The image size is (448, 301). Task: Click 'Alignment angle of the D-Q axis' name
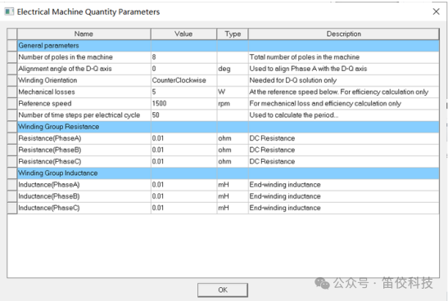[x=65, y=69]
